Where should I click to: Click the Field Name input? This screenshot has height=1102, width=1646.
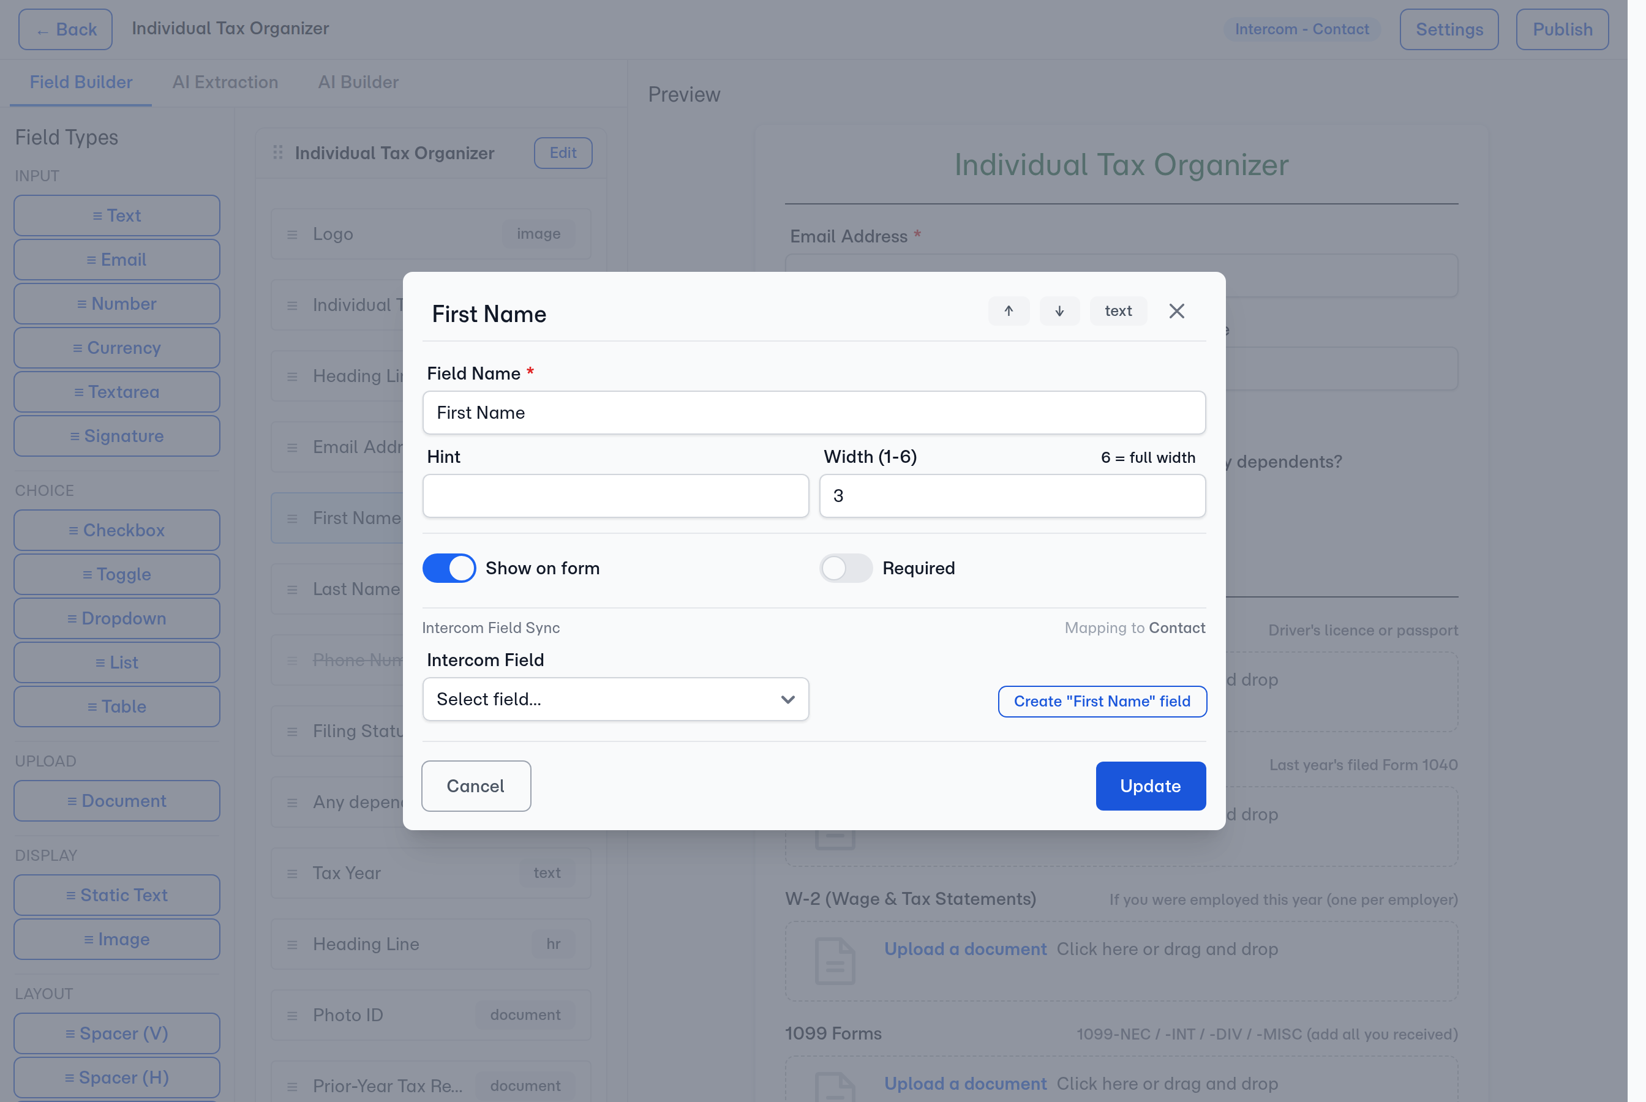(x=814, y=413)
